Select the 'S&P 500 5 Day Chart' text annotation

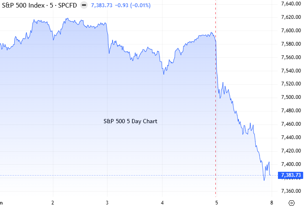(130, 121)
